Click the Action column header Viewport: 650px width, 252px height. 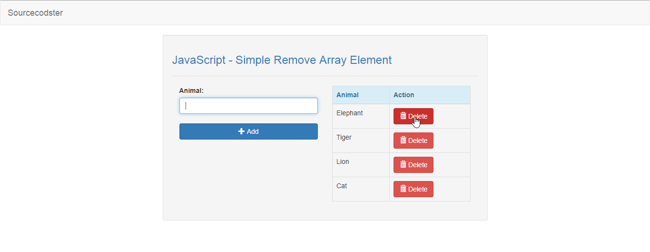click(x=430, y=95)
